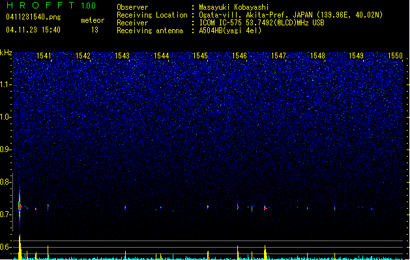Viewport: 410px width, 260px height.
Task: Click the 0.9 kHz frequency tick label
Action: (5, 149)
